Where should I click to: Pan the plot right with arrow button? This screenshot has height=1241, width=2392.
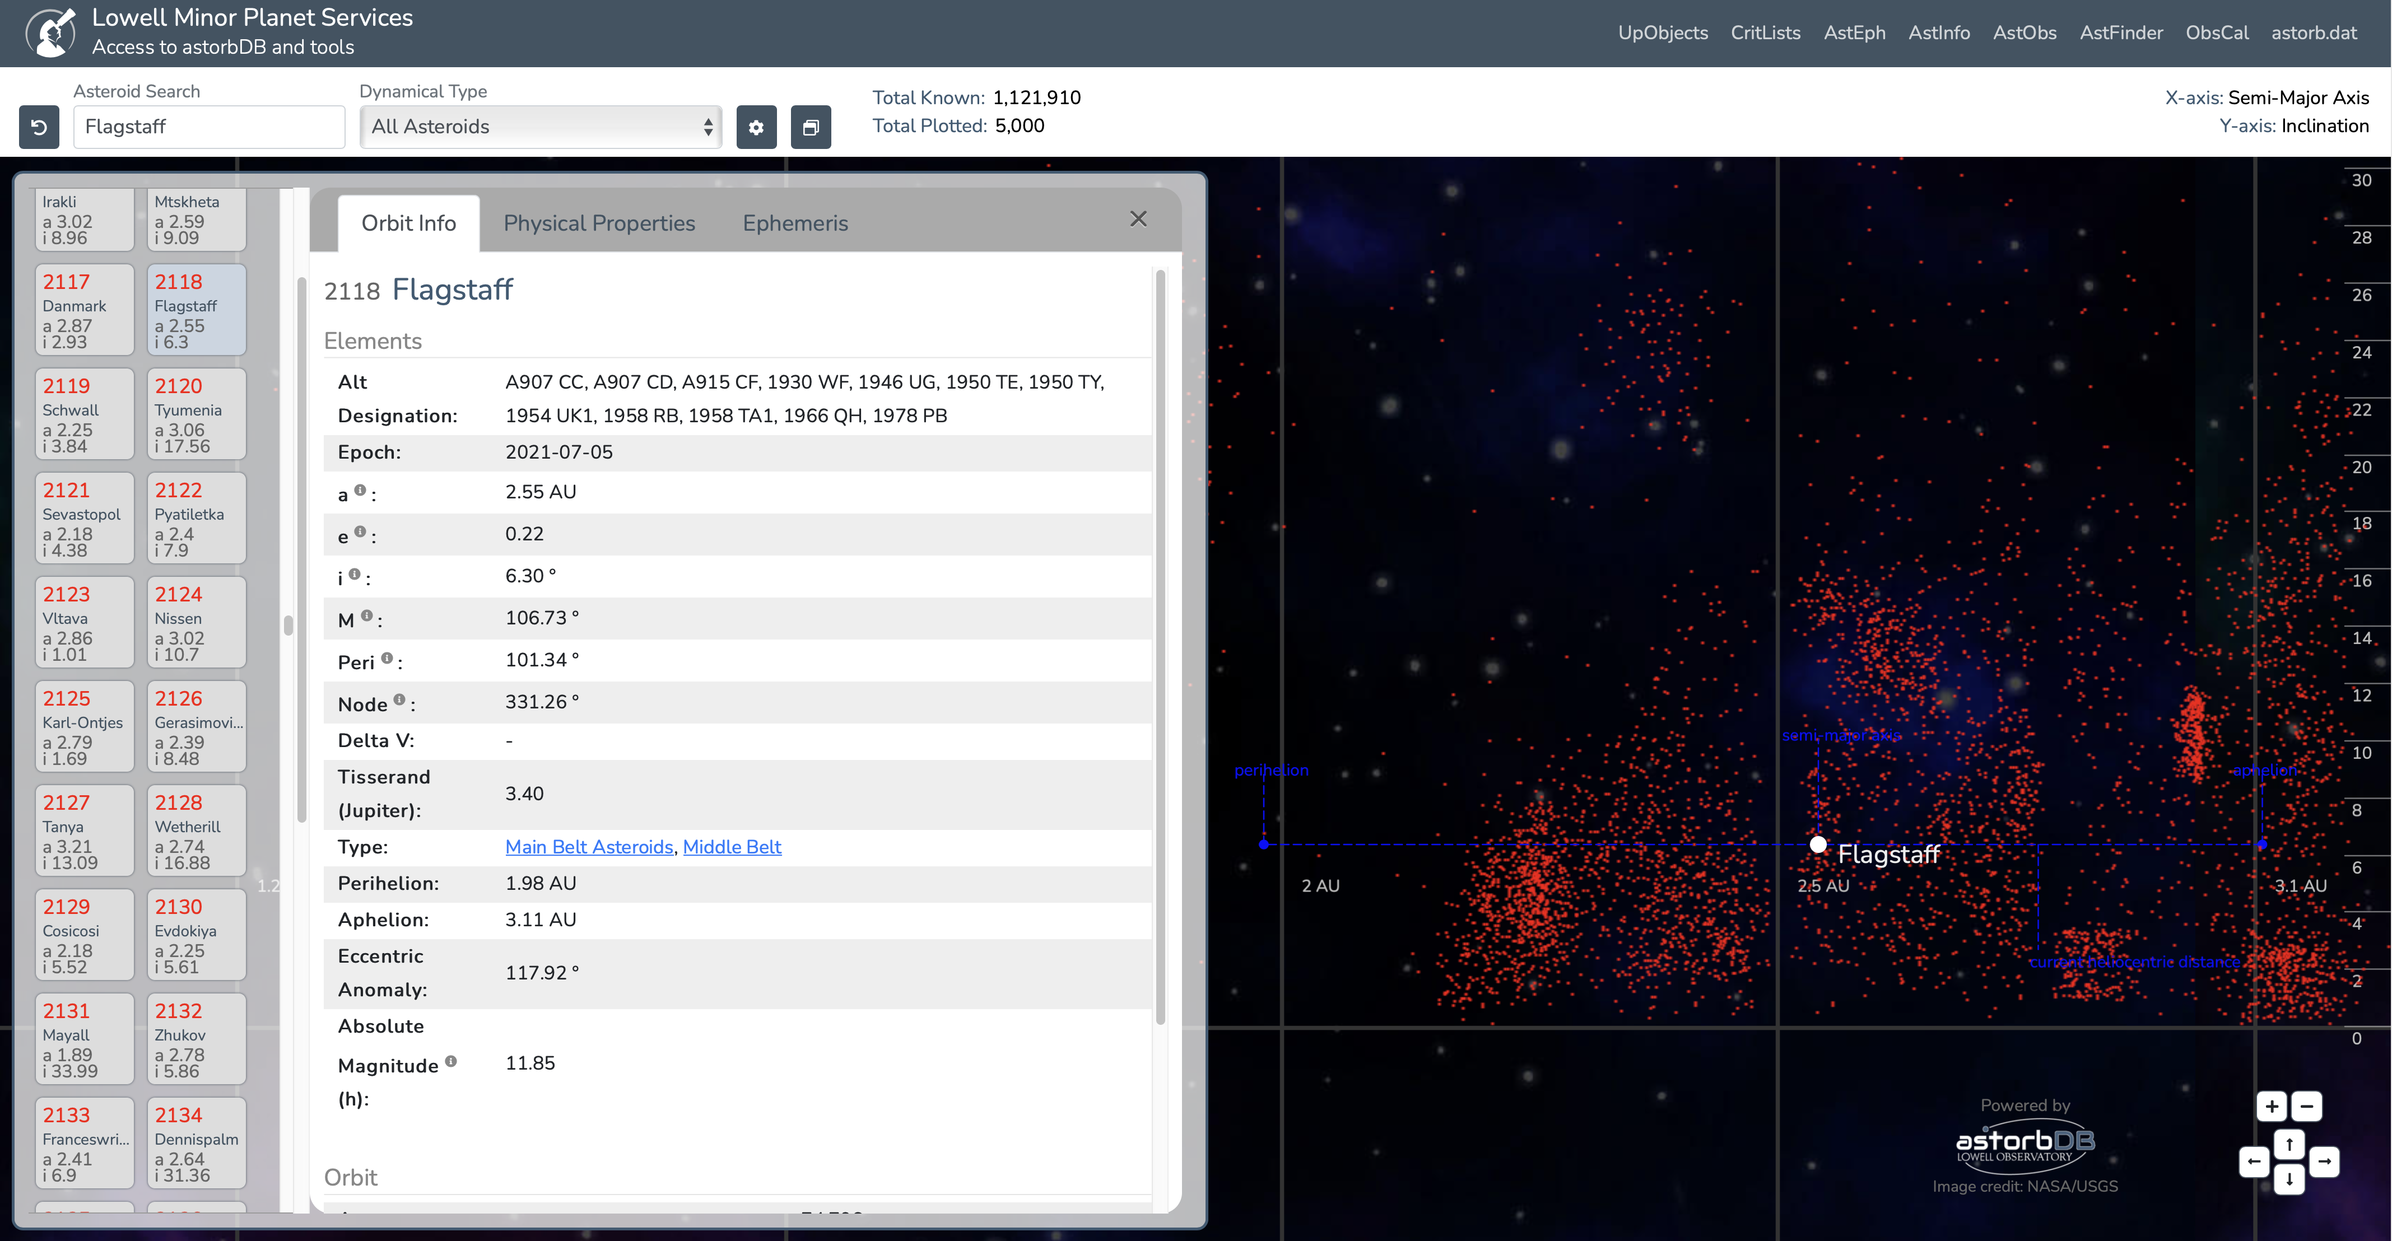click(x=2324, y=1161)
